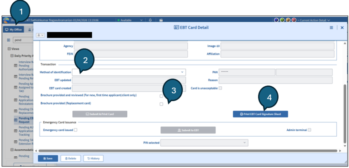Screen dimensions: 349x168
Task: Close the EBT Card Detail dialog
Action: [342, 28]
